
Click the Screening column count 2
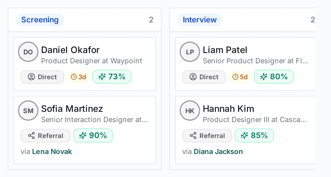151,20
